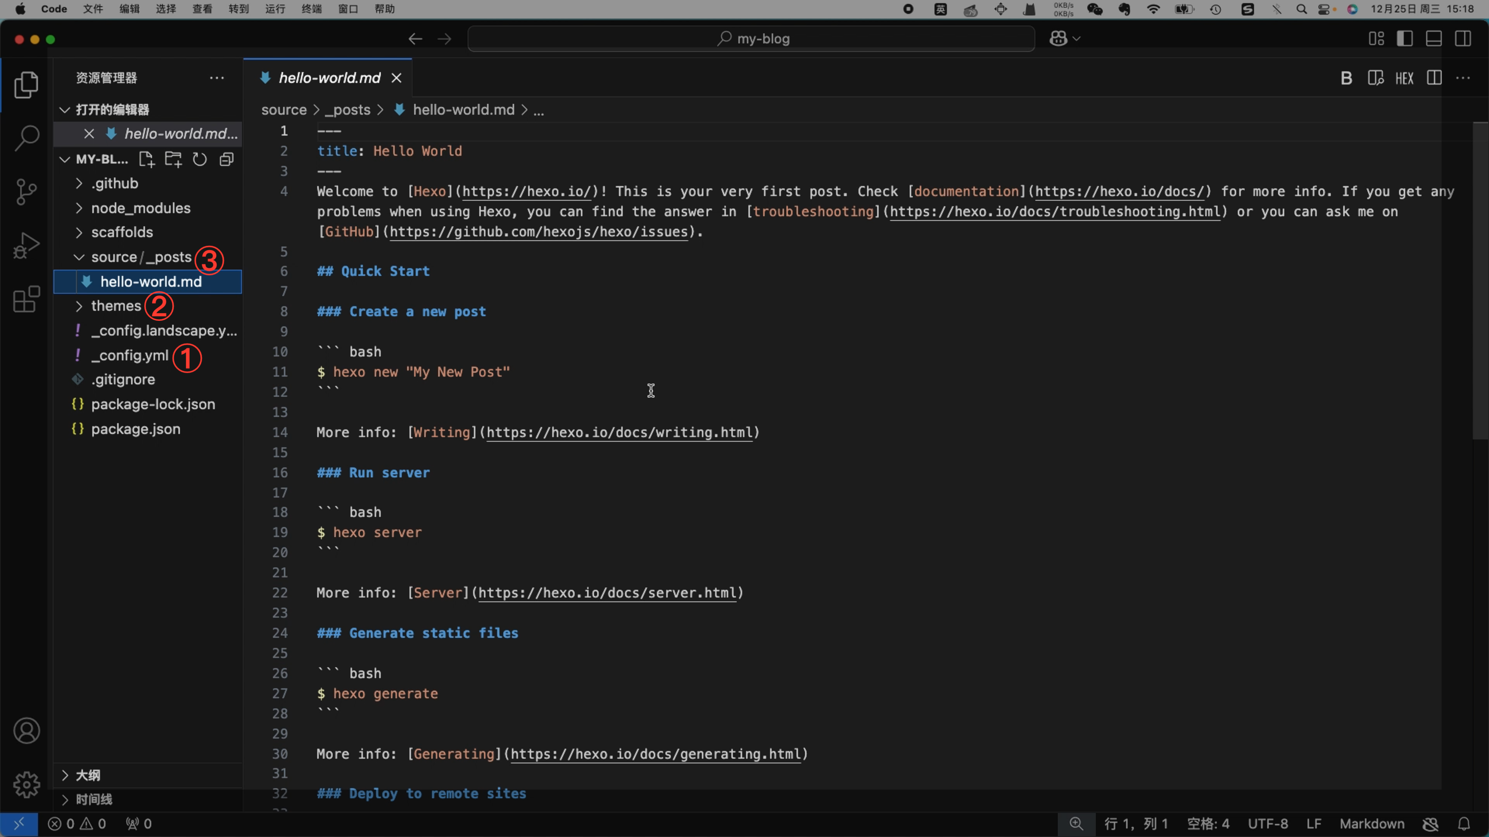The height and width of the screenshot is (837, 1489).
Task: Go back with the left arrow
Action: coord(415,39)
